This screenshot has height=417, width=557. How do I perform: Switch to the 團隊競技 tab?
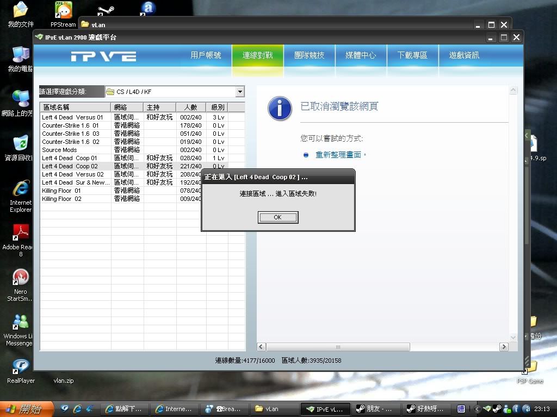pos(309,55)
